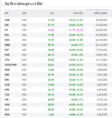Select the price 34.10 of TCB

51,95
